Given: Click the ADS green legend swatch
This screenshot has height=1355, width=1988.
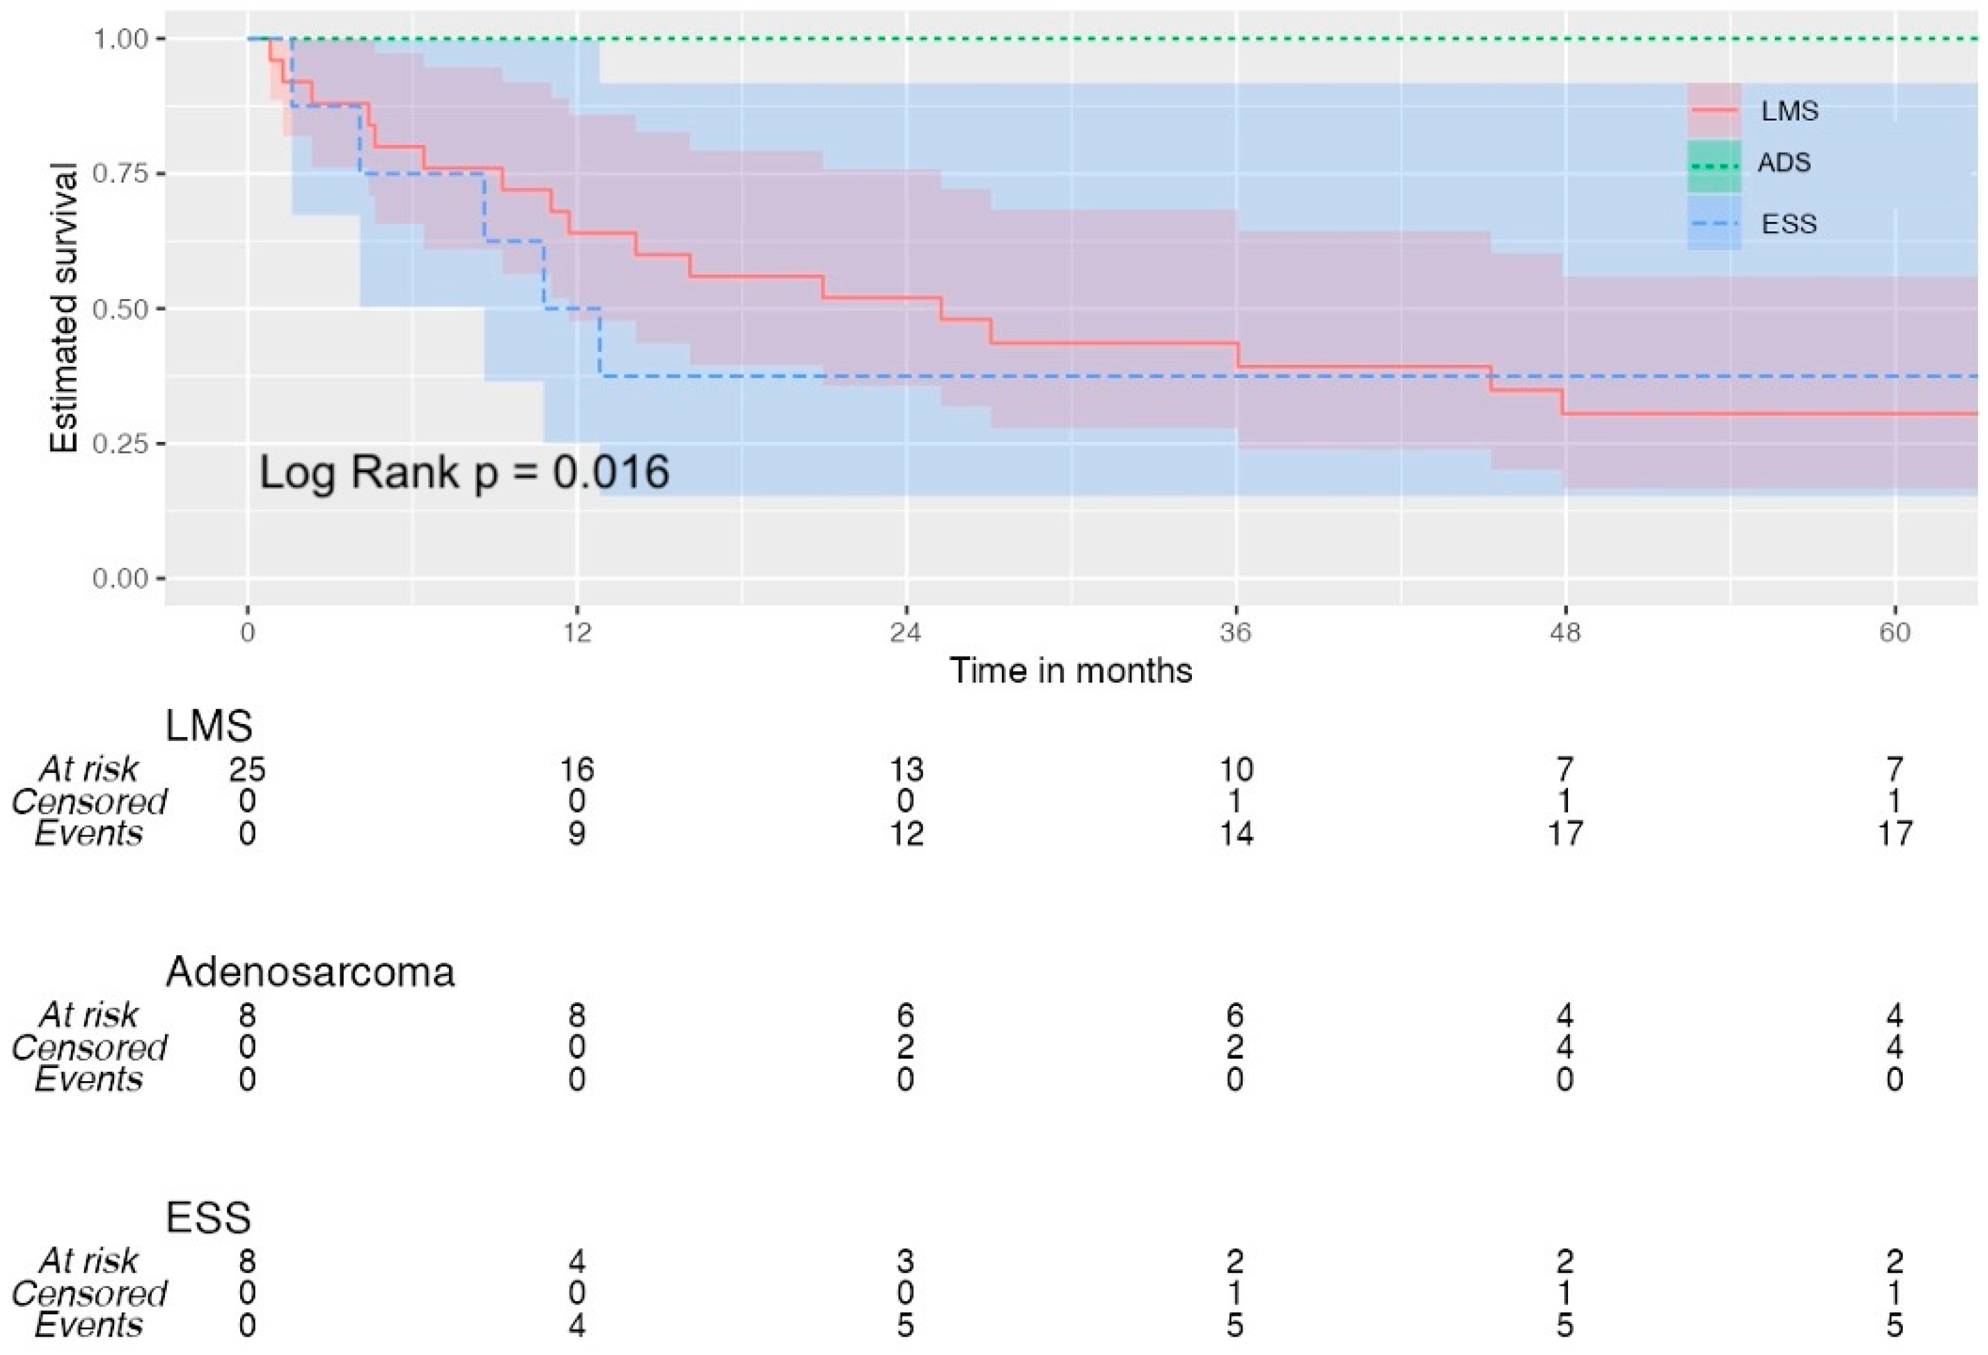Looking at the screenshot, I should pyautogui.click(x=1714, y=166).
